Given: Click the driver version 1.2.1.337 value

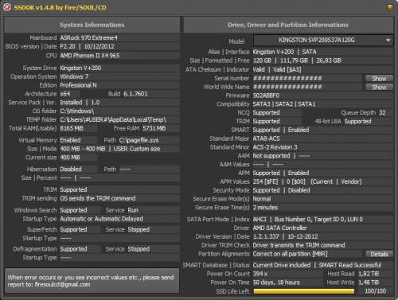Looking at the screenshot, I should pos(266,236).
